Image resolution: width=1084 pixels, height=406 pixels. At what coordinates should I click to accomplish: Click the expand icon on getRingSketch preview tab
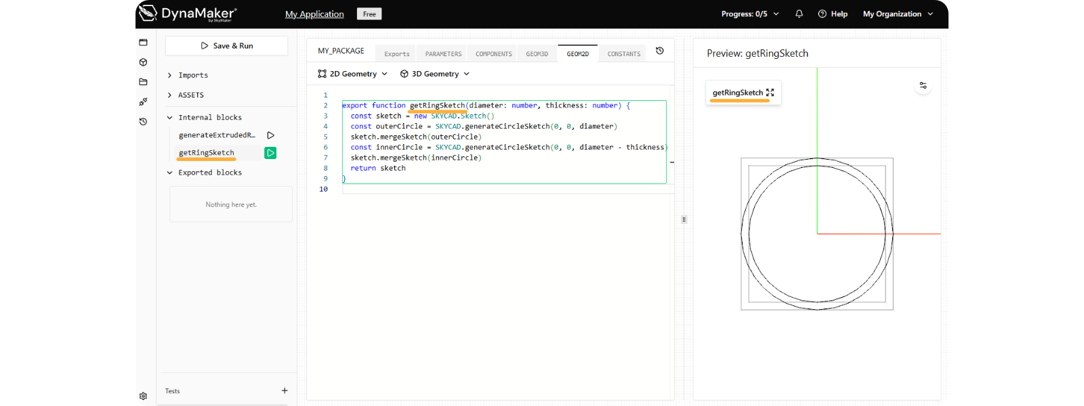(x=770, y=93)
